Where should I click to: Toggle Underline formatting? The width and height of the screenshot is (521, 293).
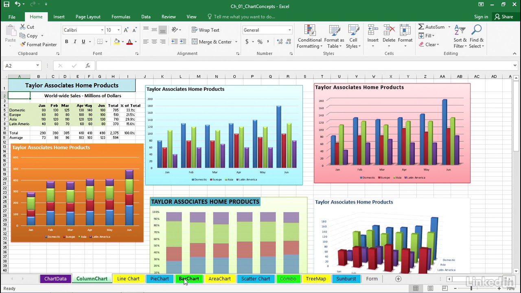83,42
